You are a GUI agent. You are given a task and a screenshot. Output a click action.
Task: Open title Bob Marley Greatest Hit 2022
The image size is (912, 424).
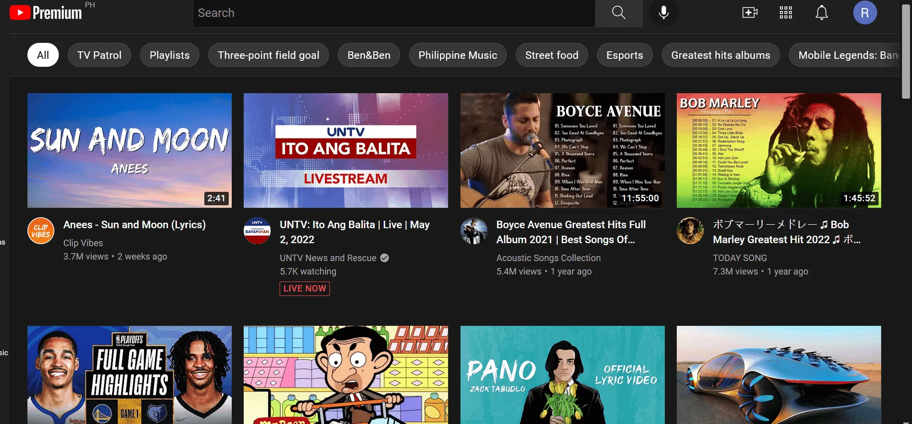coord(787,232)
